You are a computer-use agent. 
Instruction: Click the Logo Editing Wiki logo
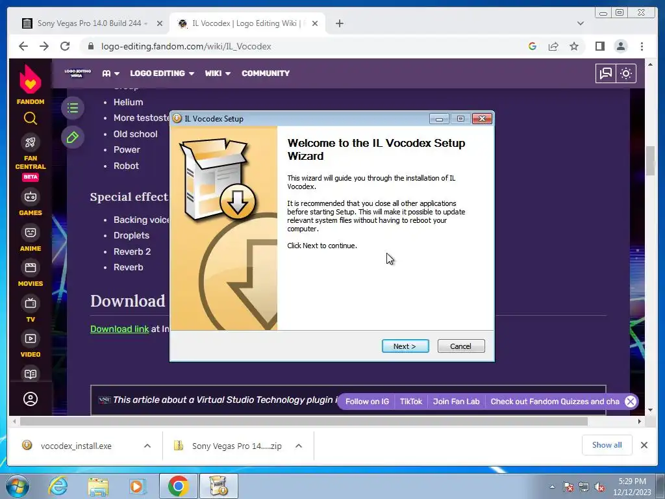[78, 73]
